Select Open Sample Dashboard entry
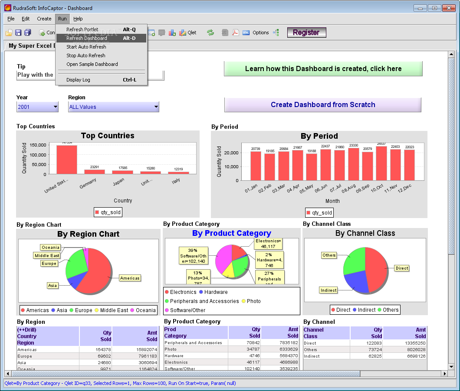Image resolution: width=460 pixels, height=391 pixels. [101, 64]
